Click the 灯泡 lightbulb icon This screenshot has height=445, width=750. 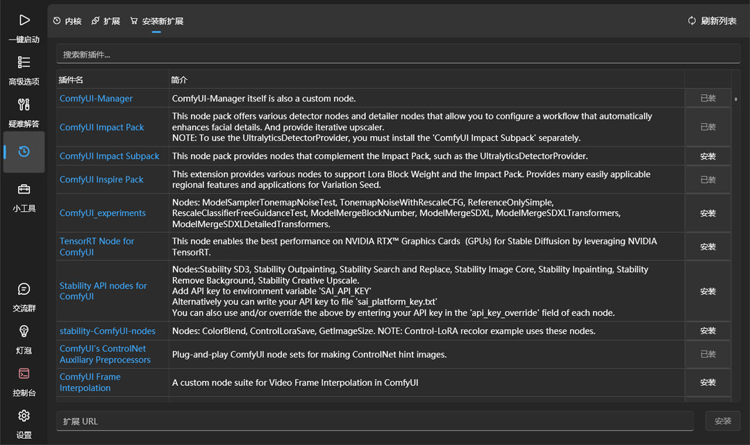pyautogui.click(x=24, y=332)
